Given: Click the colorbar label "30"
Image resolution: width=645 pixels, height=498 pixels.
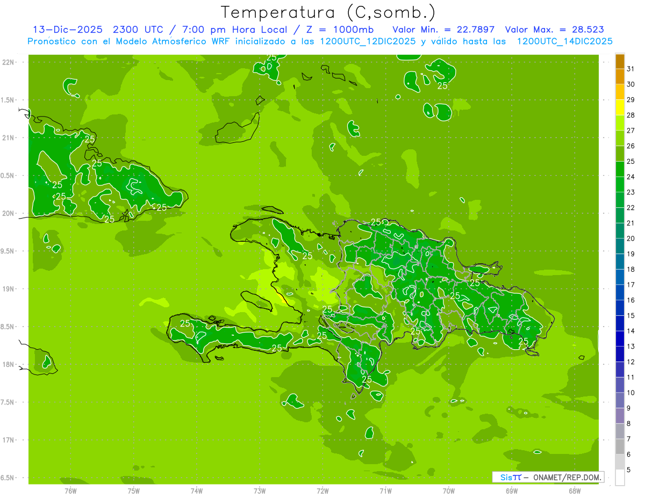Looking at the screenshot, I should pos(631,84).
